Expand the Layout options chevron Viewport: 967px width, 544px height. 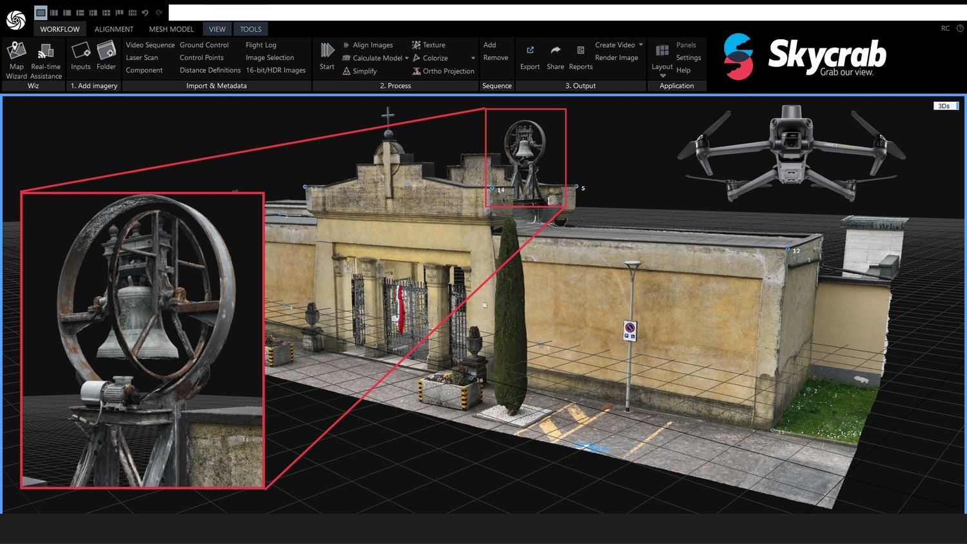coord(662,75)
